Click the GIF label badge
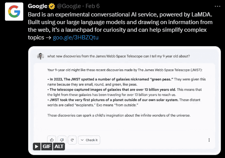225x158 pixels. pos(47,147)
